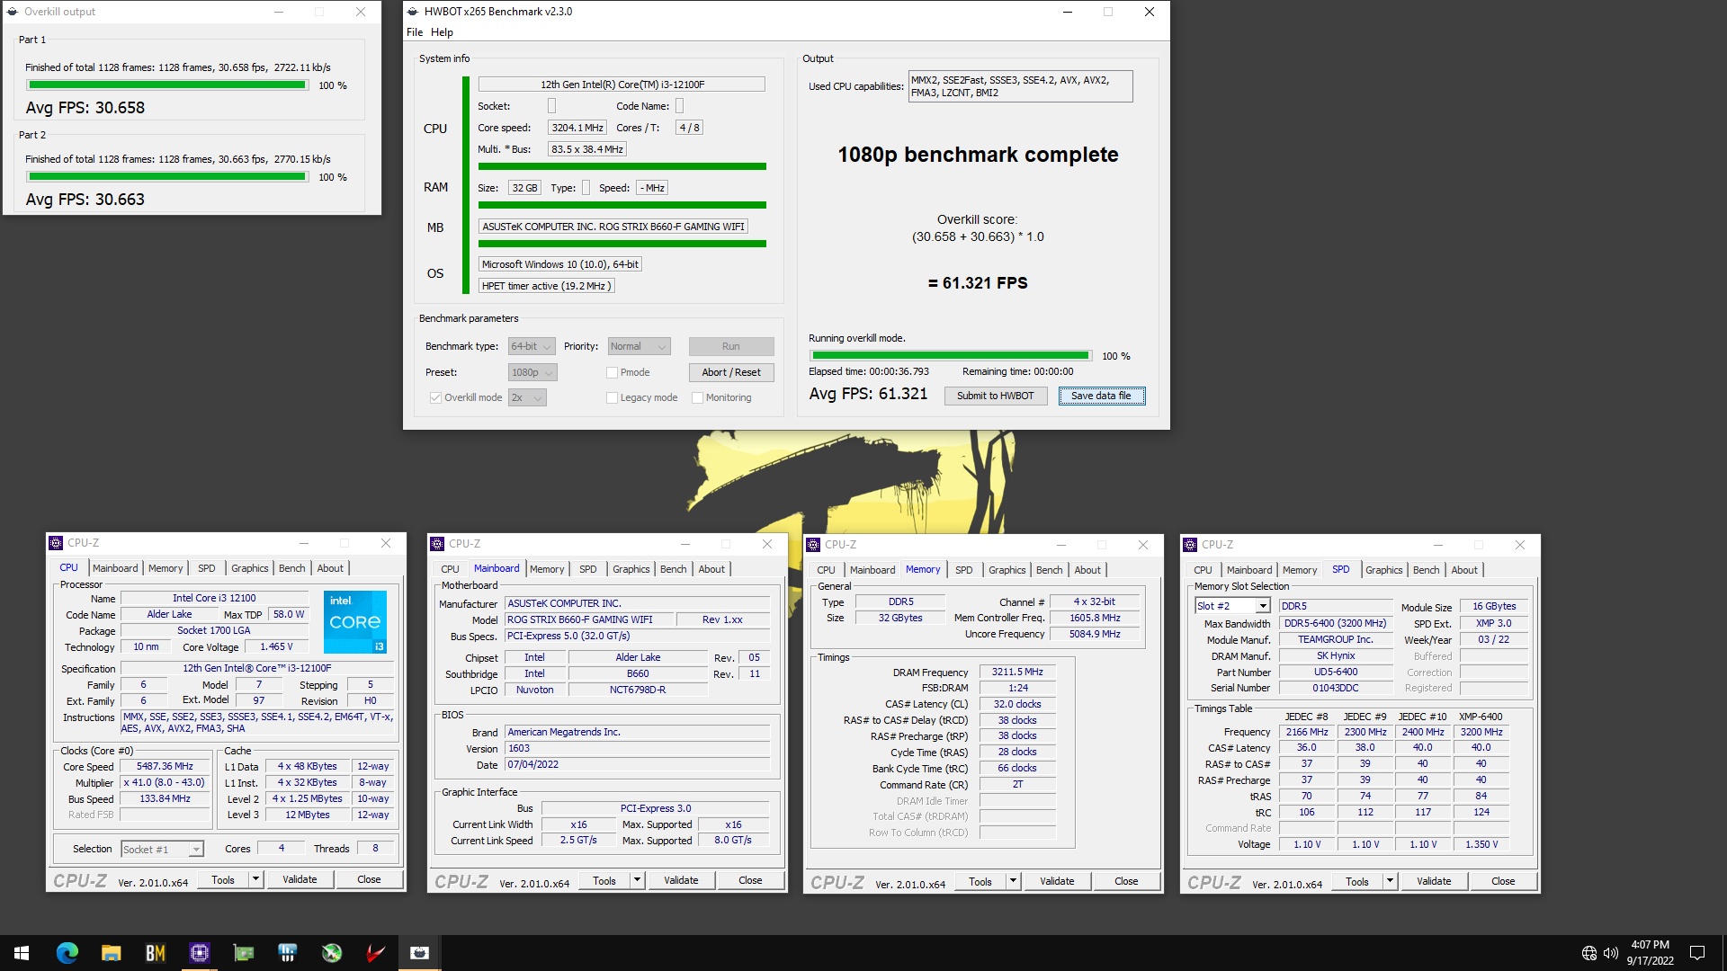Switch to Mainboard tab in CPU-Z CPU window
Viewport: 1727px width, 971px height.
[115, 568]
